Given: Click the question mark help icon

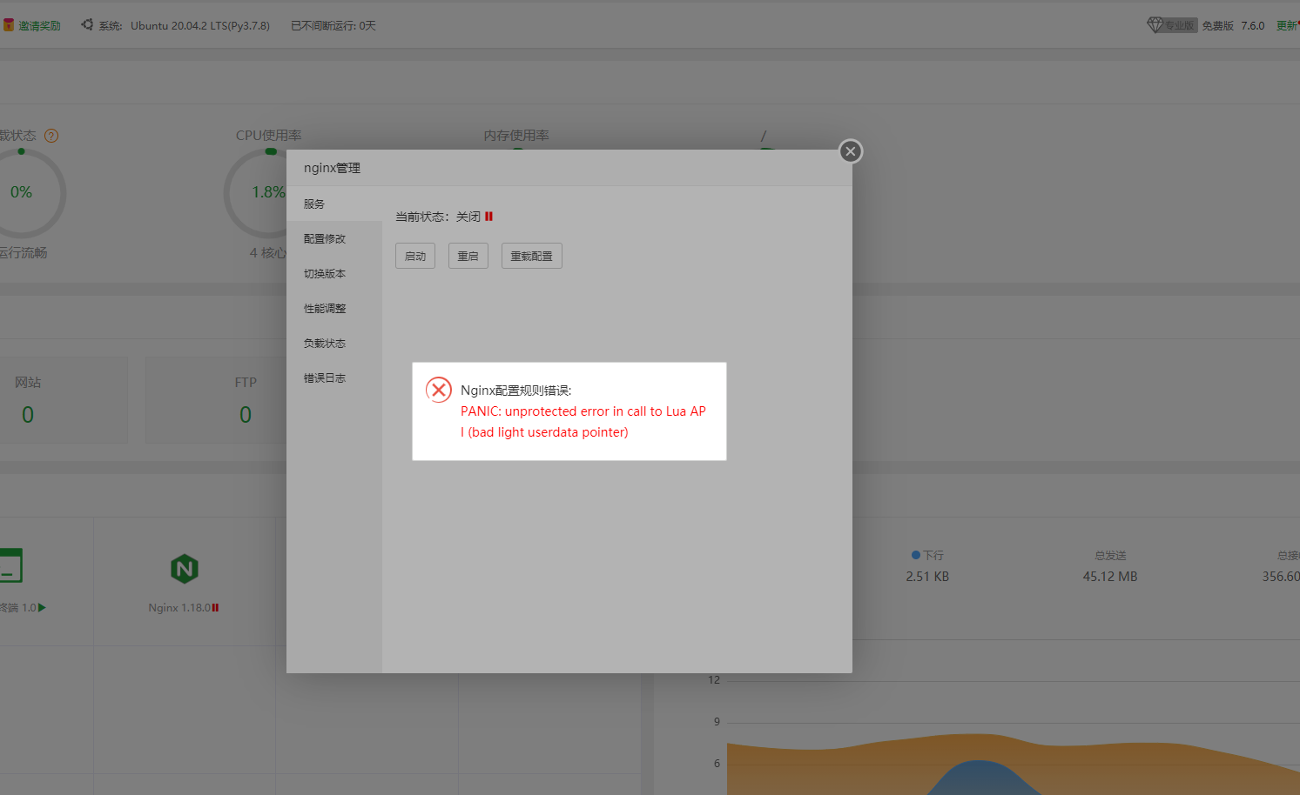Looking at the screenshot, I should pyautogui.click(x=51, y=136).
